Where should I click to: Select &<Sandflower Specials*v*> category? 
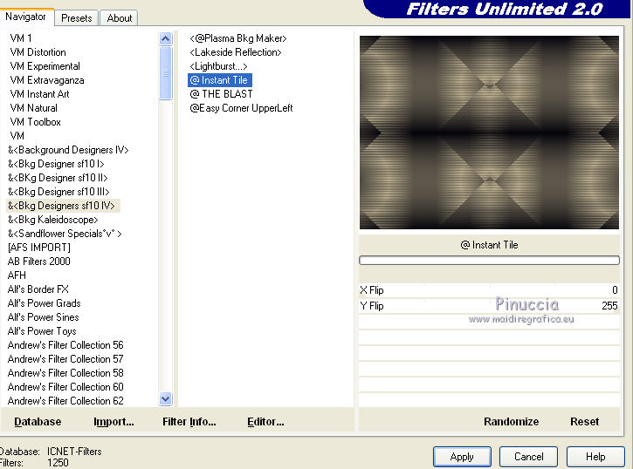pos(65,234)
